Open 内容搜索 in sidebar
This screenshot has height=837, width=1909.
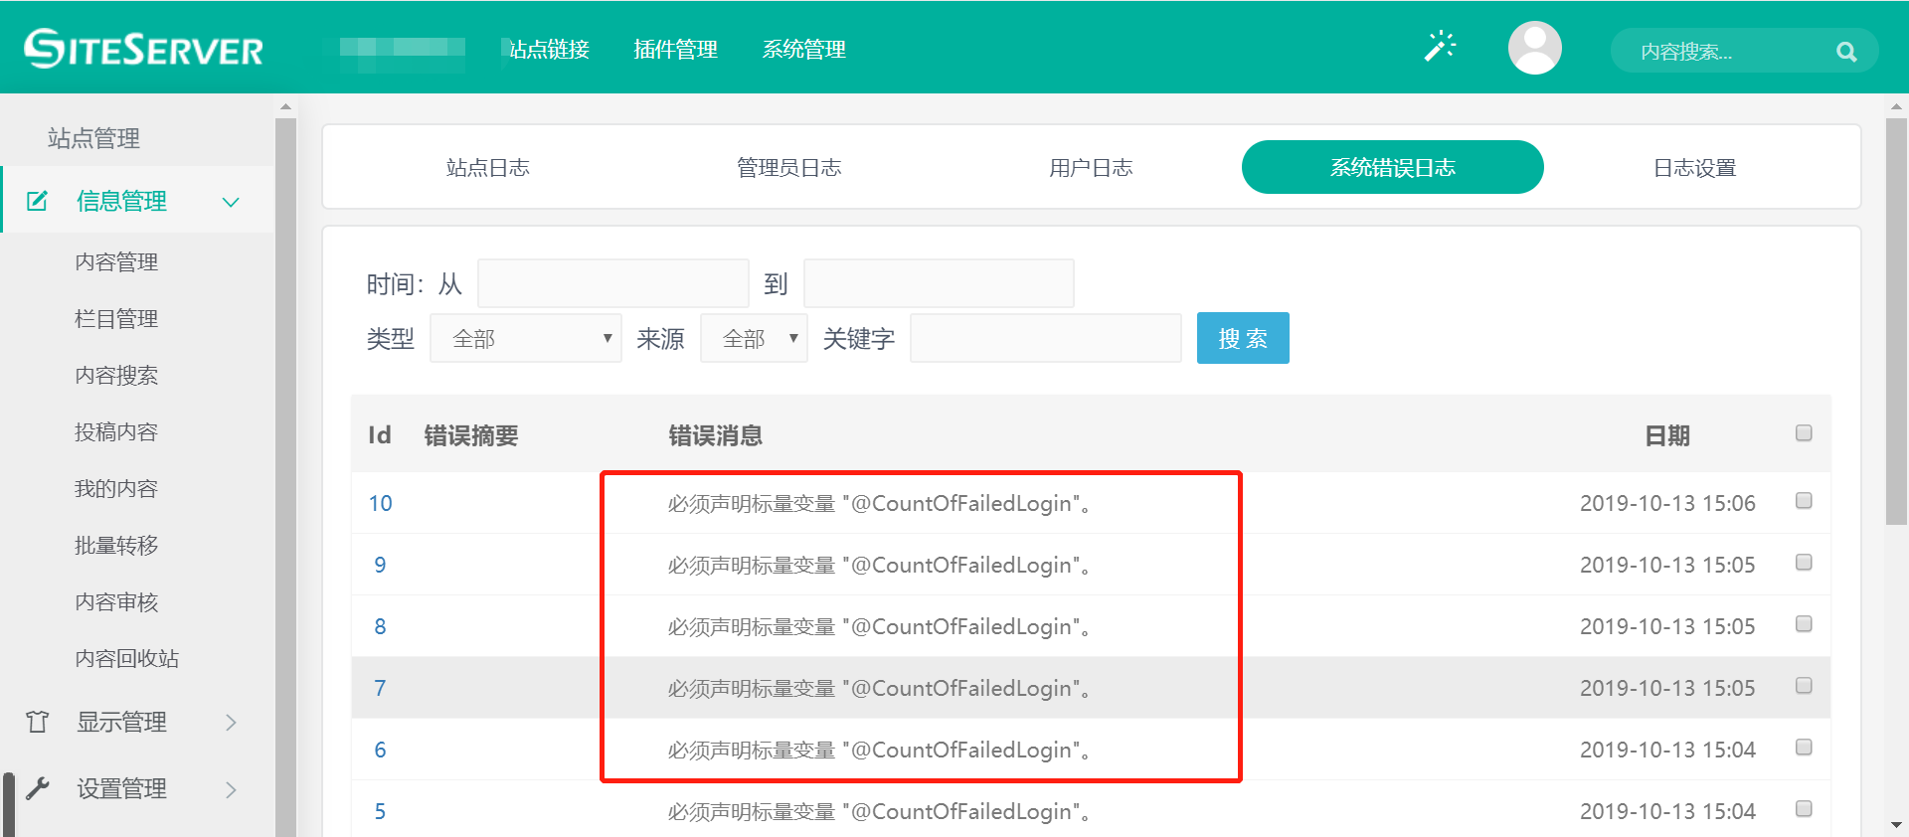tap(116, 375)
